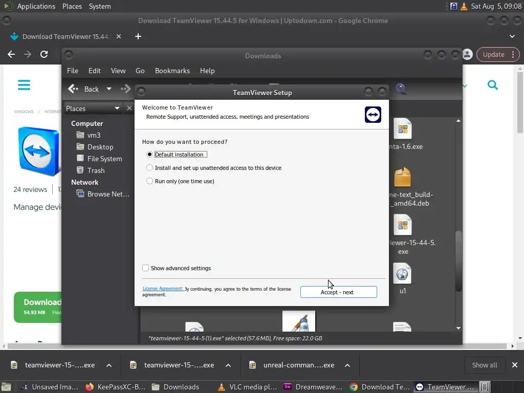Screen dimensions: 524x393
Task: Open Desktop in sidebar
Action: 95,147
